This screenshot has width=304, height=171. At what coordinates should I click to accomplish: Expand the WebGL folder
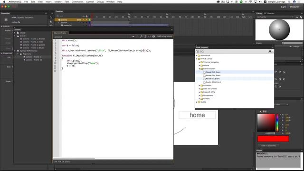pyautogui.click(x=197, y=102)
